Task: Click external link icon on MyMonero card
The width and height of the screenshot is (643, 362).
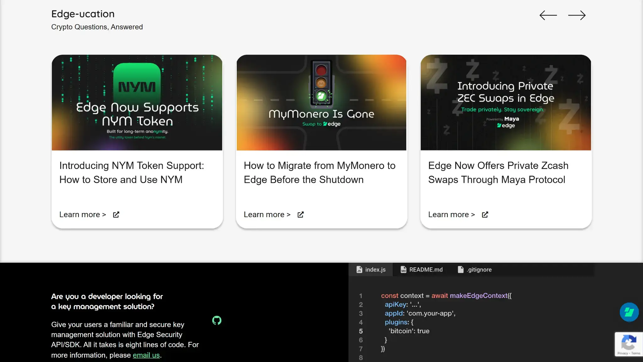Action: (300, 215)
